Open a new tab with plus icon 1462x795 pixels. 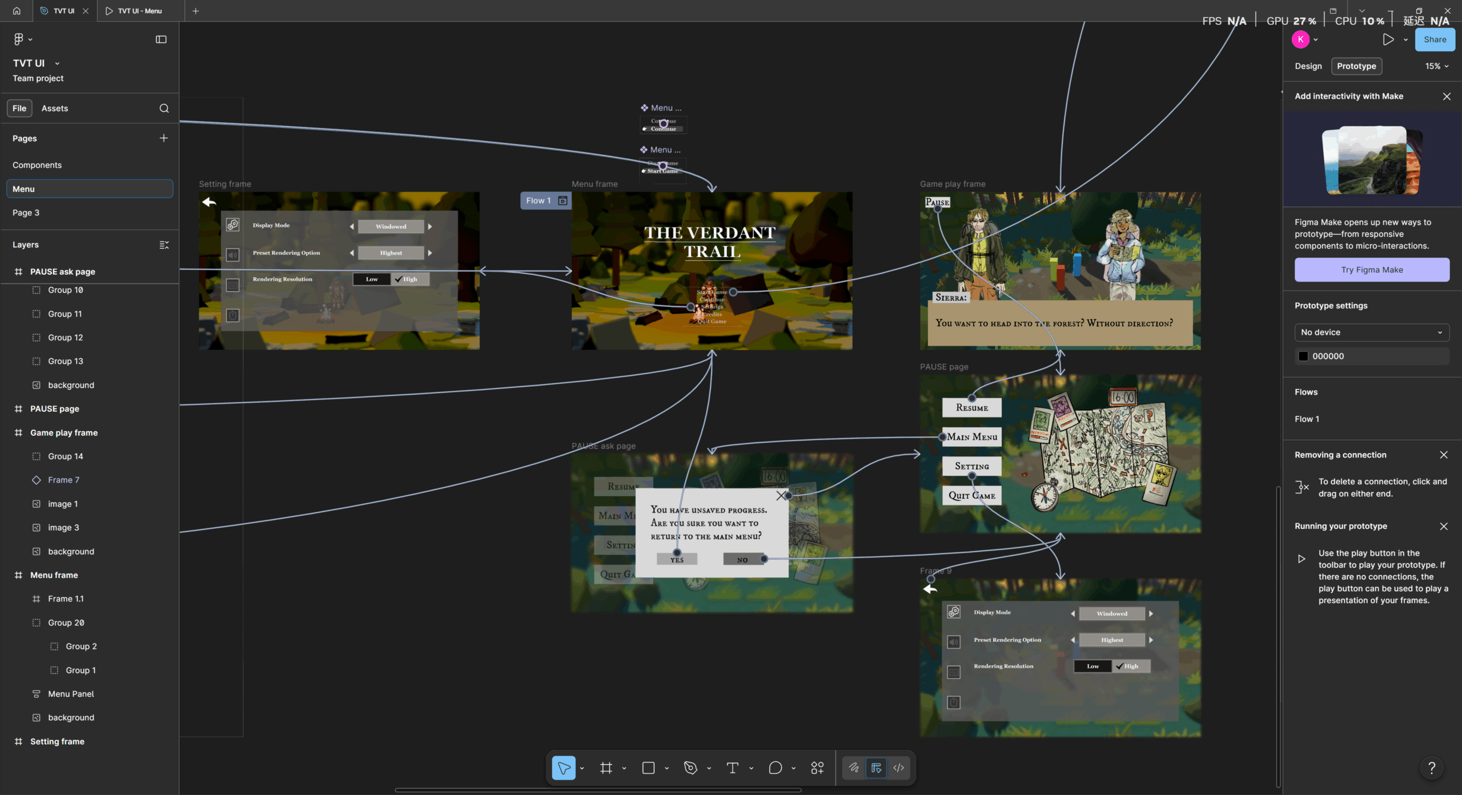(196, 11)
